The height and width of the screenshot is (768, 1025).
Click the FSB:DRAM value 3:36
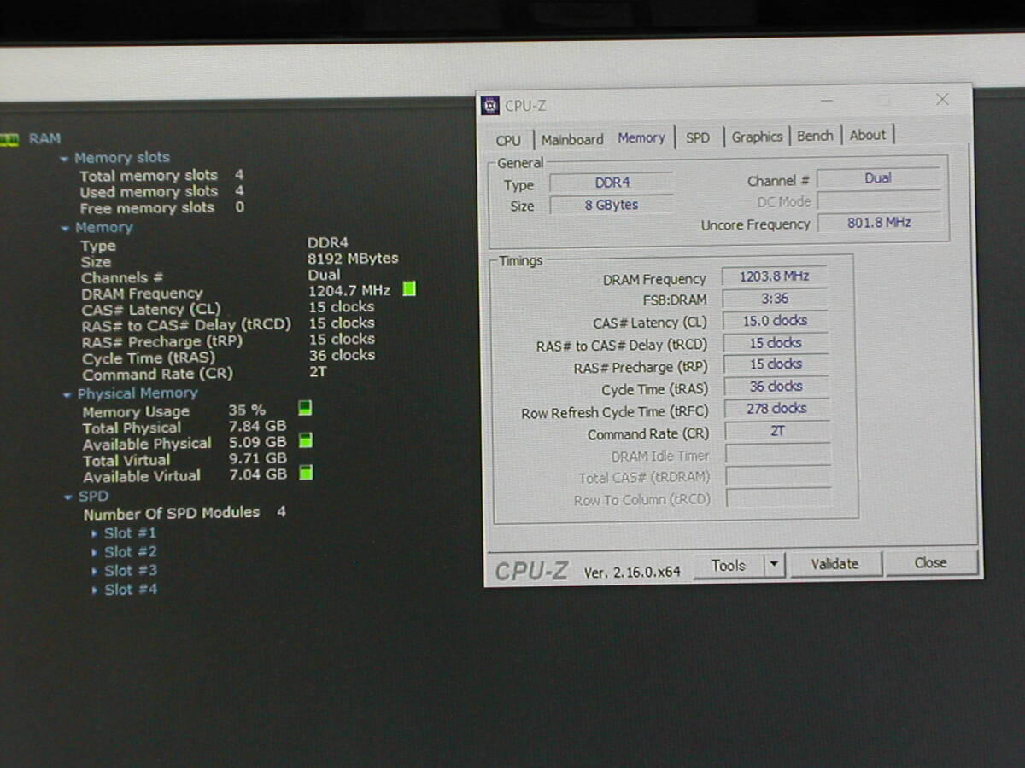tap(774, 299)
